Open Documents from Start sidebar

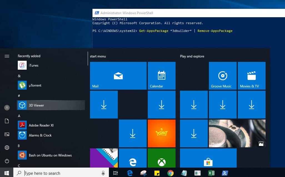7,121
